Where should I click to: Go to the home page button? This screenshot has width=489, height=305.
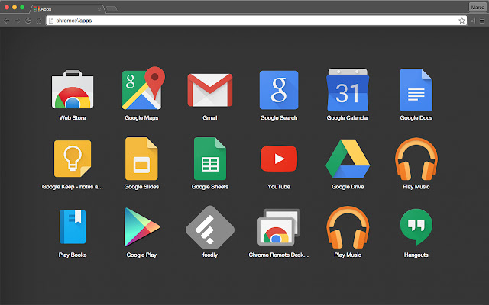point(39,21)
